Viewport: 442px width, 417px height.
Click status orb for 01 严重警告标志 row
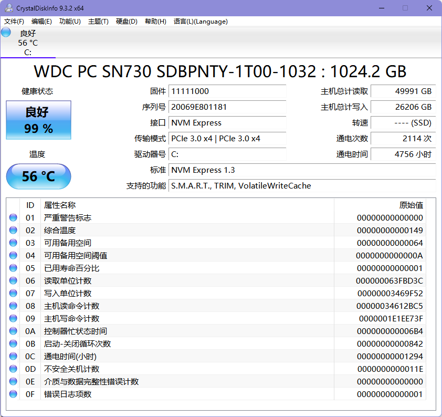[x=13, y=218]
